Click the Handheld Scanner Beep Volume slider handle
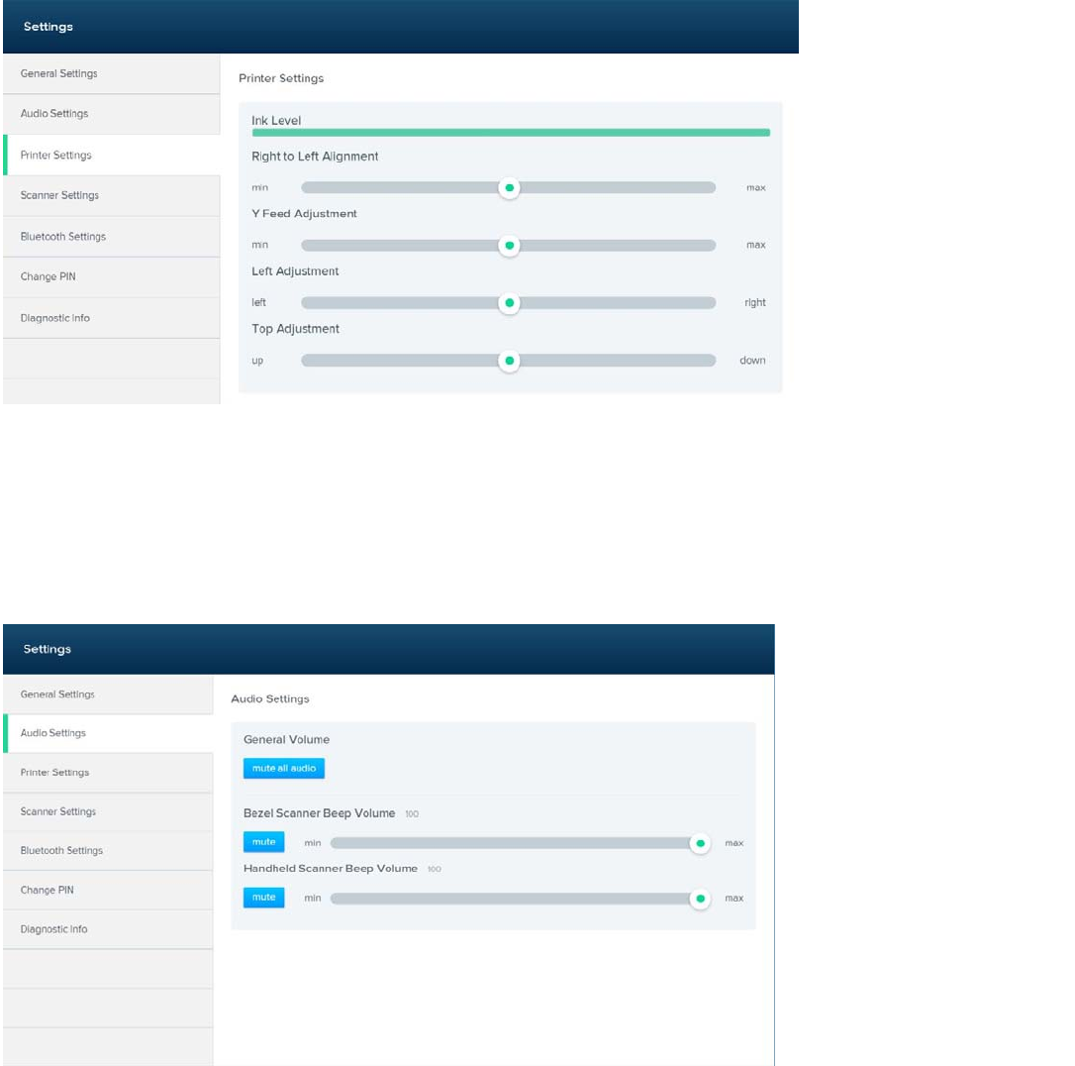The image size is (1075, 1066). [x=700, y=899]
